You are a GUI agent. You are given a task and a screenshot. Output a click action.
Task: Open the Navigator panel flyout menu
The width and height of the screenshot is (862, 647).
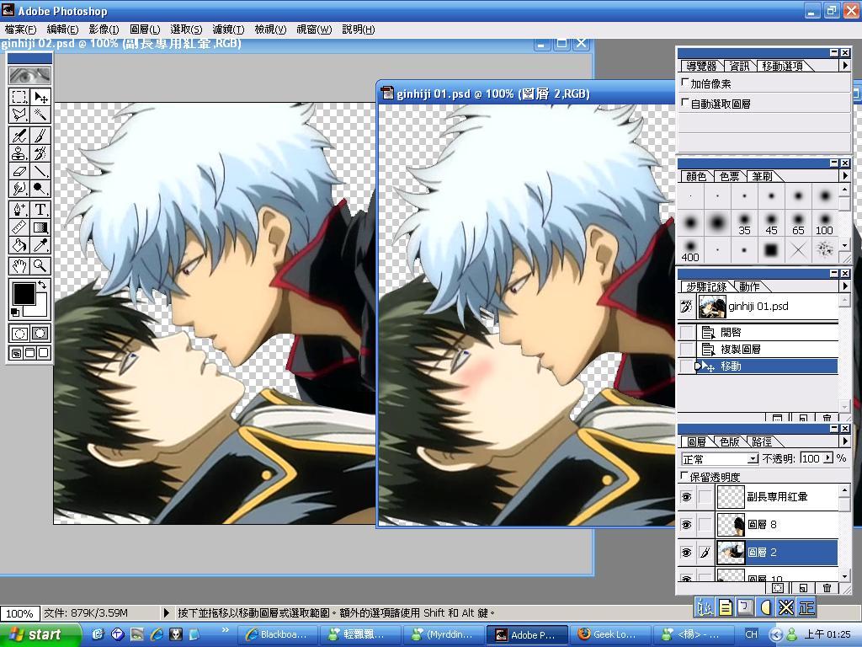(x=845, y=66)
